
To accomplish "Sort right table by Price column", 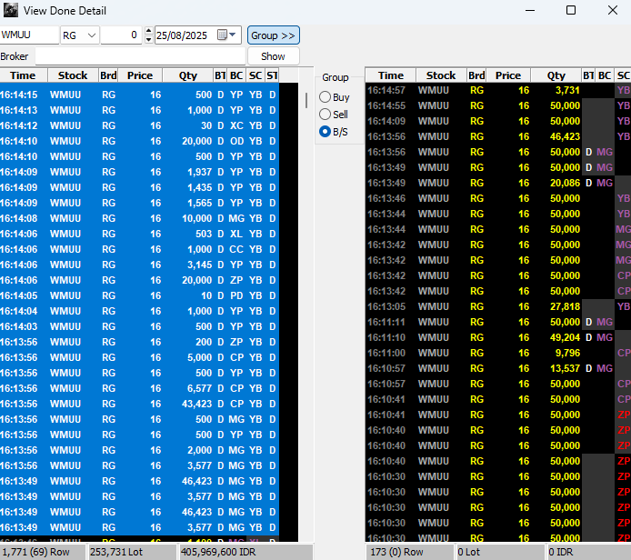I will (508, 75).
